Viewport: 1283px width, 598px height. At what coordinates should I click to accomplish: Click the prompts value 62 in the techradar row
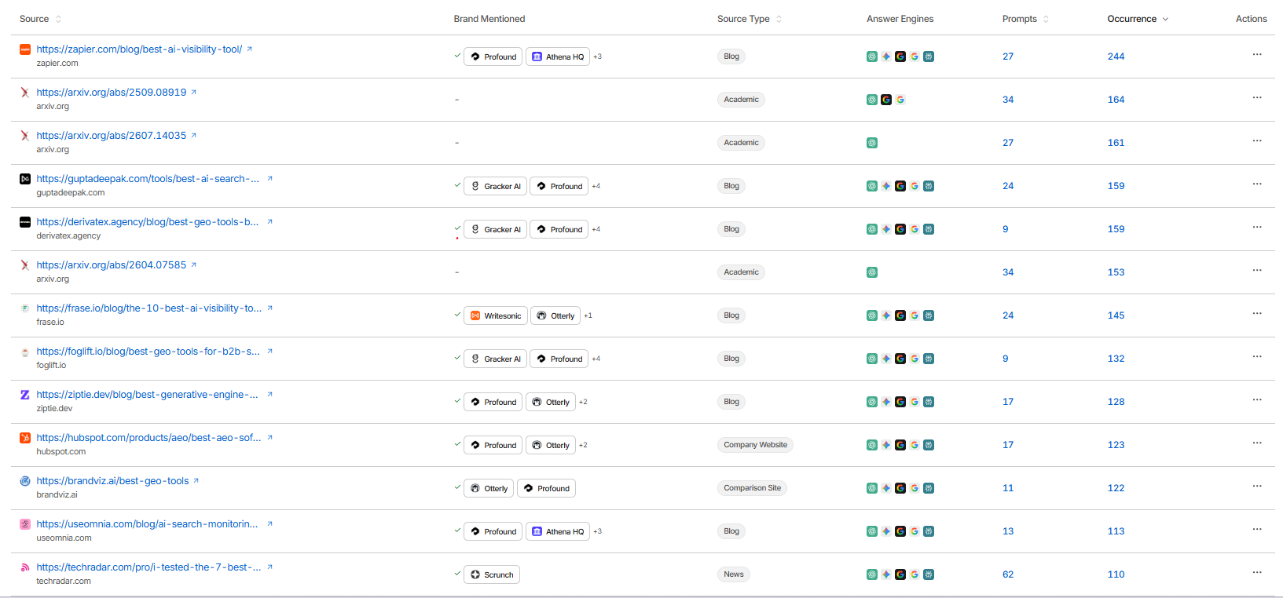coord(1008,574)
